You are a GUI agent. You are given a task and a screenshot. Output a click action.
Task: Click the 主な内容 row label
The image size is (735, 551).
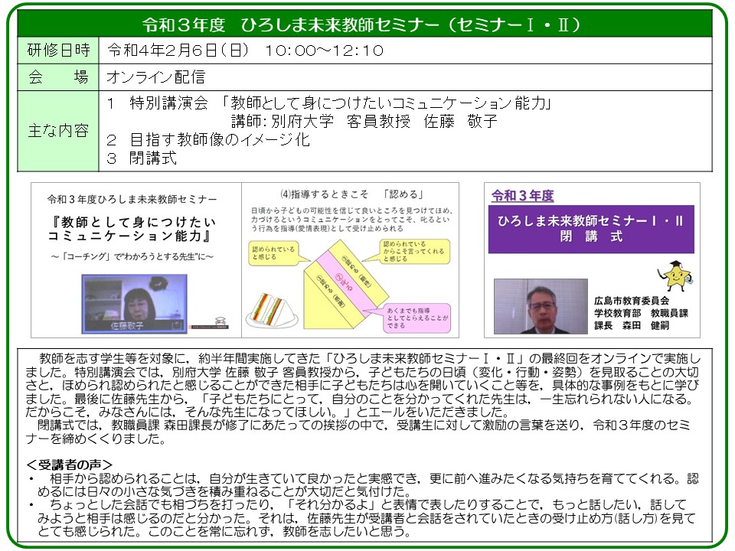[58, 130]
